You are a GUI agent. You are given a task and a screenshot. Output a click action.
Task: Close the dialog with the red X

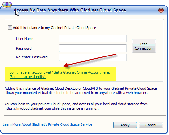tap(161, 10)
